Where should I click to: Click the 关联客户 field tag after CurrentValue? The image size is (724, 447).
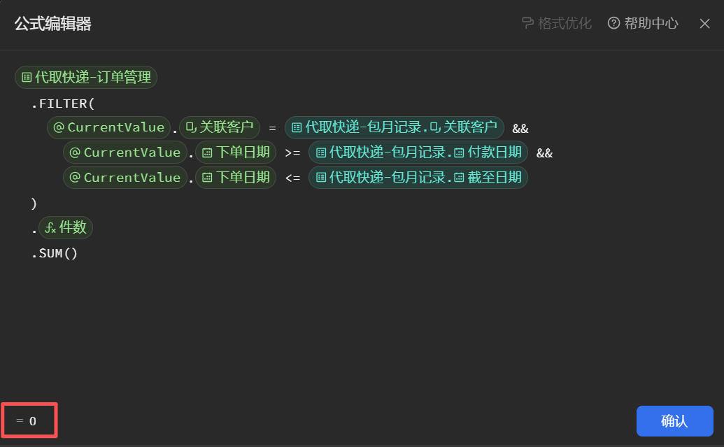[x=220, y=127]
